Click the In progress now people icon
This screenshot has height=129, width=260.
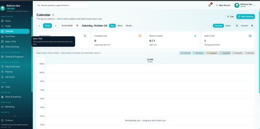click(x=140, y=36)
